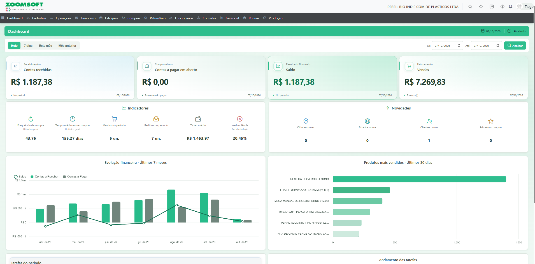Select the Hoje period filter
The width and height of the screenshot is (535, 264).
click(14, 46)
